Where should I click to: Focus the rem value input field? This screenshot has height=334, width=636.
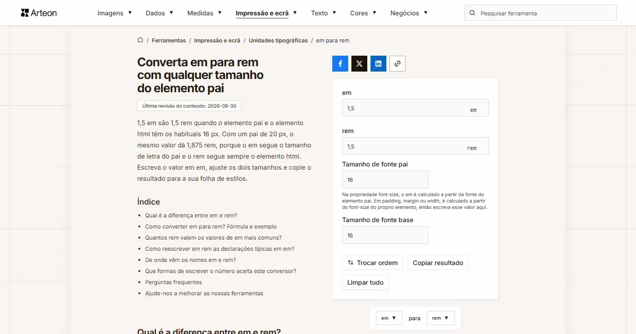[416, 146]
